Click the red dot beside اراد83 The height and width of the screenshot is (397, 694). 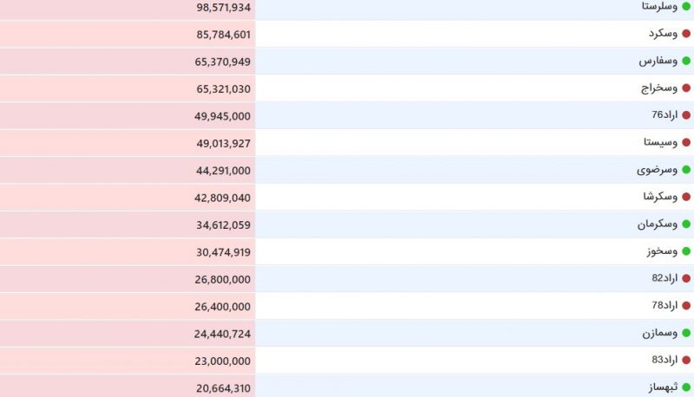tap(686, 361)
